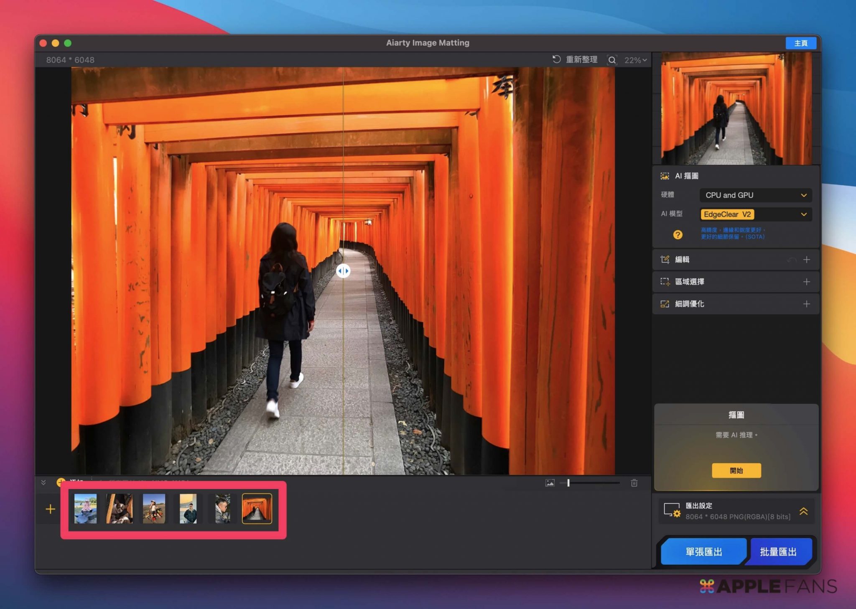
Task: Open the AI 模型 EdgeClear V2 dropdown
Action: point(755,214)
